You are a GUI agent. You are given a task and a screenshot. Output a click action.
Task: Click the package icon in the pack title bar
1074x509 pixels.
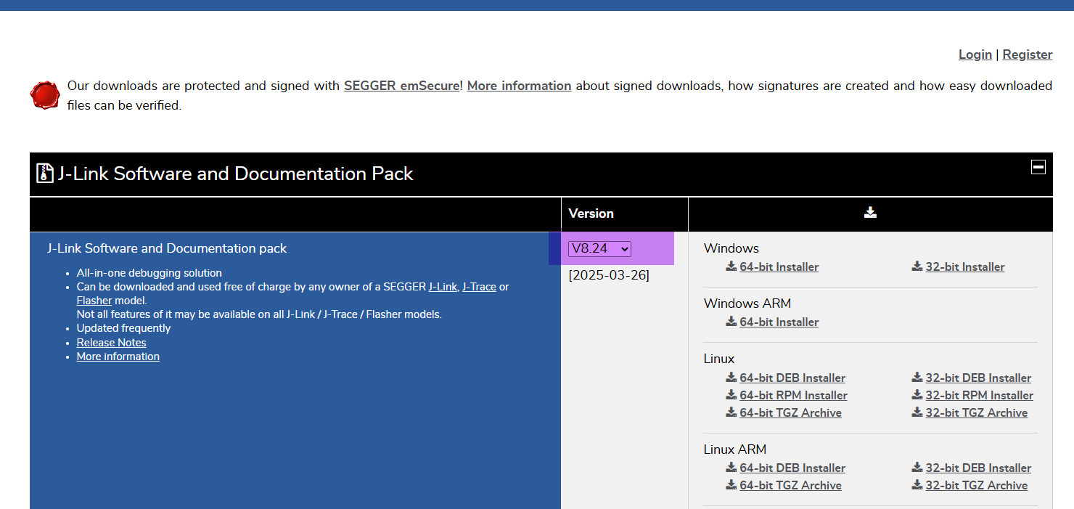click(x=43, y=174)
